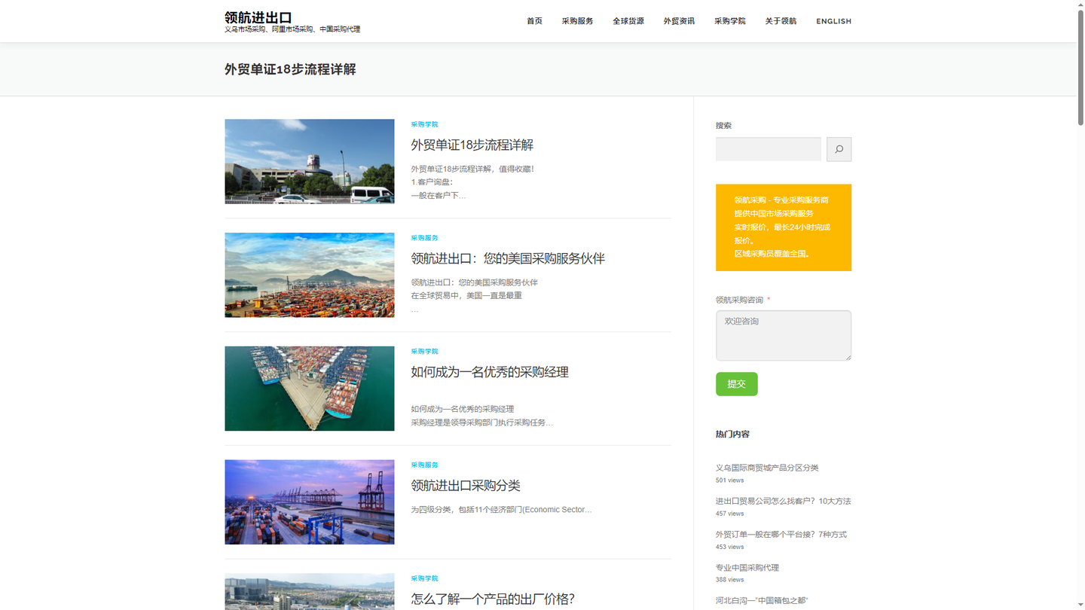
Task: Open article 怎么了解一个产品的出厂价格?
Action: (493, 599)
